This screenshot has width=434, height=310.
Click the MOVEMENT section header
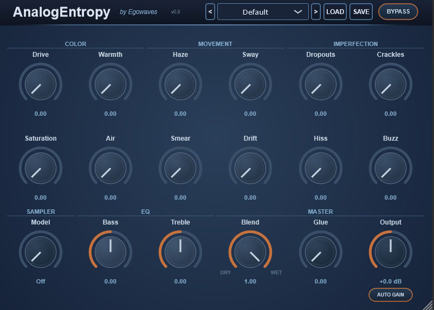(215, 44)
